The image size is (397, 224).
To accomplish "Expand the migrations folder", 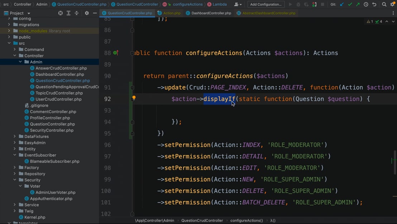I will pyautogui.click(x=9, y=24).
